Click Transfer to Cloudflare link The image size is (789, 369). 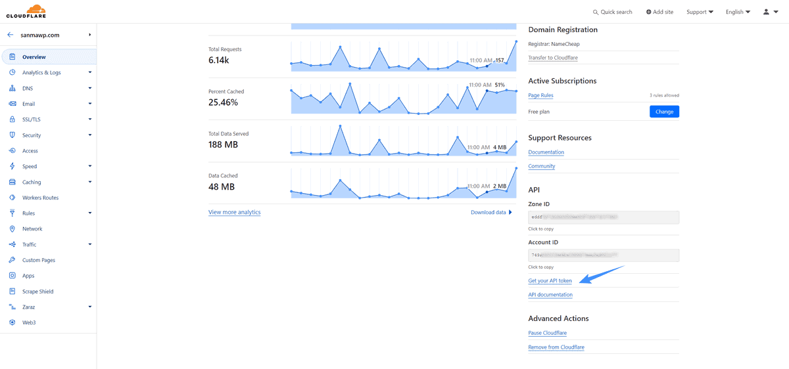[x=553, y=58]
